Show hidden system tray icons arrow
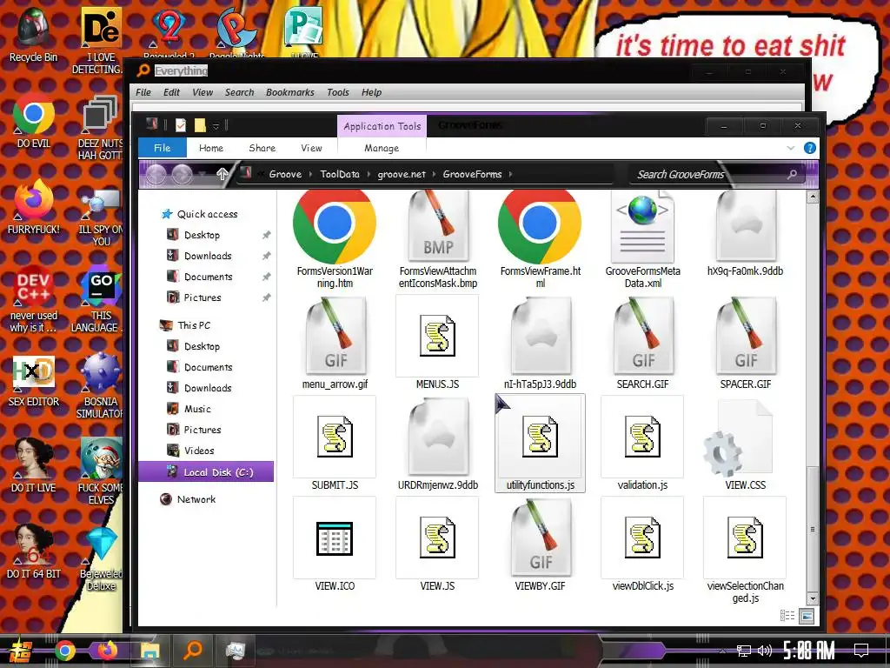890x668 pixels. pyautogui.click(x=722, y=651)
